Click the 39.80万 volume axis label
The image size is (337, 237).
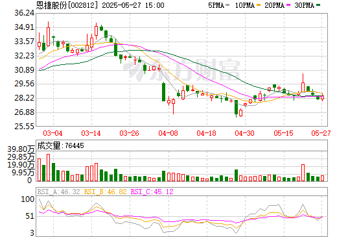21,149
